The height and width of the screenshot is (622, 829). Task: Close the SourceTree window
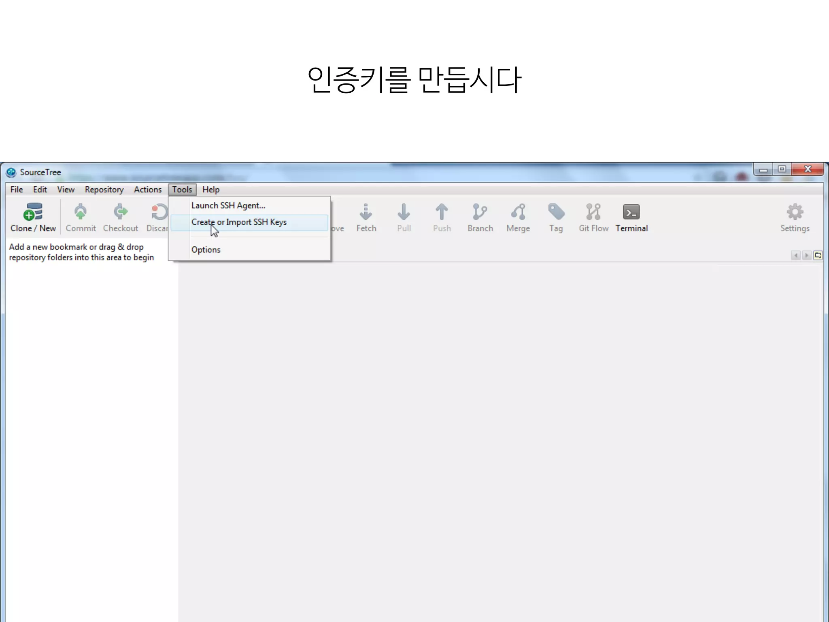pyautogui.click(x=808, y=169)
